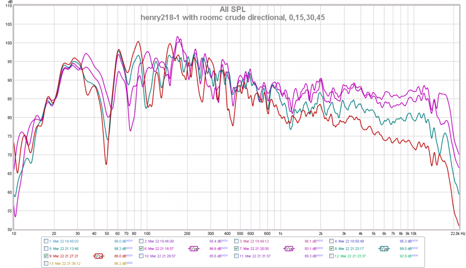Image resolution: width=466 pixels, height=268 pixels.
Task: Disable trace 8 (Mar 22 21:23:17) checkbox
Action: [x=332, y=249]
